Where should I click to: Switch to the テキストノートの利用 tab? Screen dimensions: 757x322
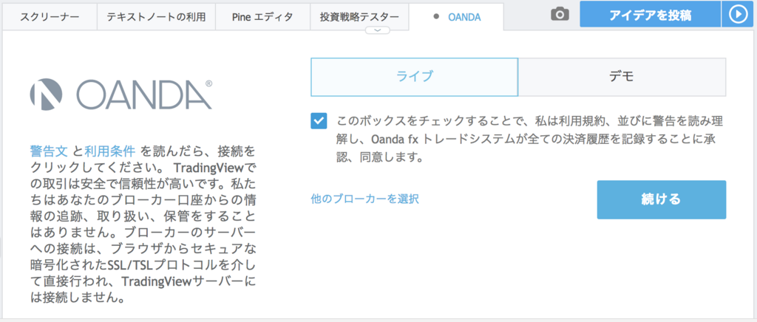[157, 17]
